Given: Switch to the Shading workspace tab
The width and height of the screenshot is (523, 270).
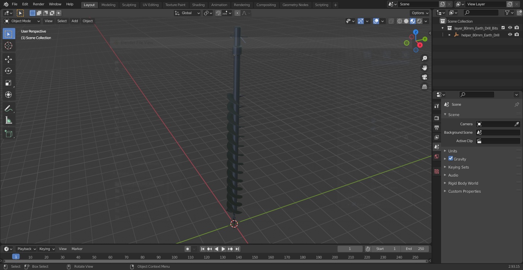Looking at the screenshot, I should click(x=198, y=5).
